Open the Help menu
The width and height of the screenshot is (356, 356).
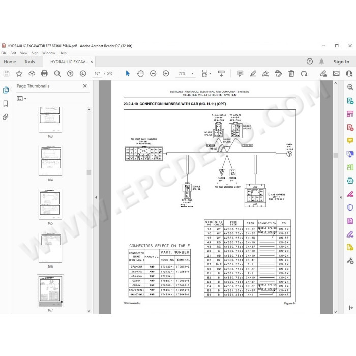(x=63, y=53)
